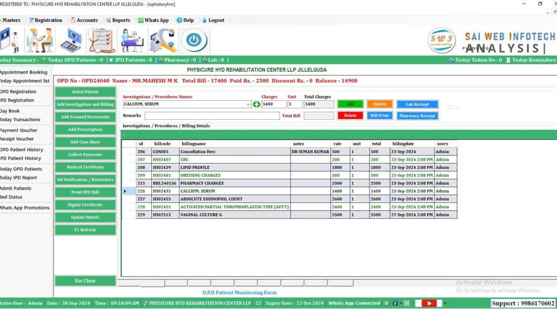Viewport: 557px width, 309px height.
Task: Open the Reports menu
Action: pos(119,20)
